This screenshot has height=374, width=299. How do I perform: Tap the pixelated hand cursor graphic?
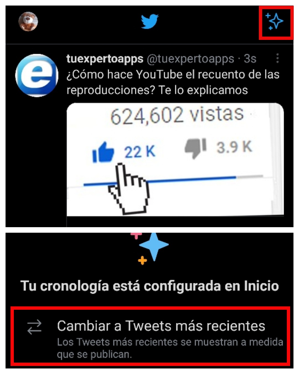(x=129, y=189)
